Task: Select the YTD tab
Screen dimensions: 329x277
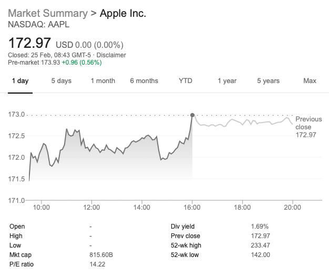Action: click(x=185, y=81)
